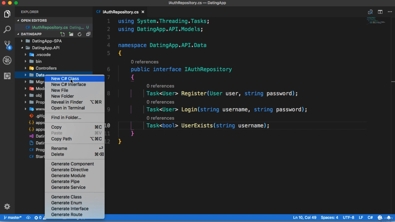Screen dimensions: 395x222
Task: Click Collapse All icon in DATINGAPP header
Action: pos(88,34)
